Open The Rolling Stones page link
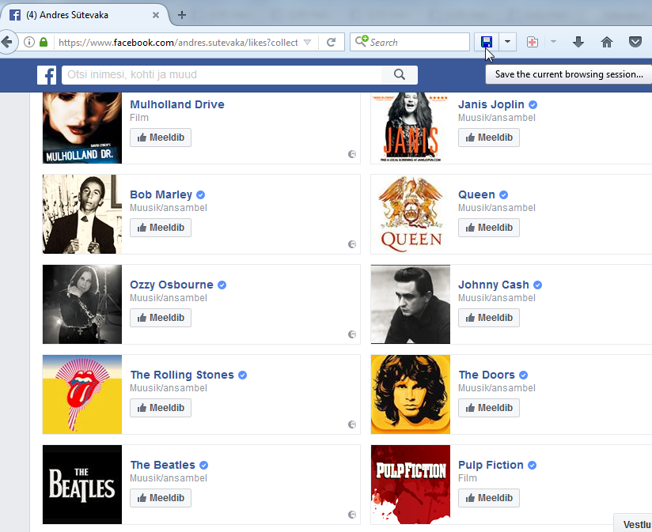 point(182,375)
